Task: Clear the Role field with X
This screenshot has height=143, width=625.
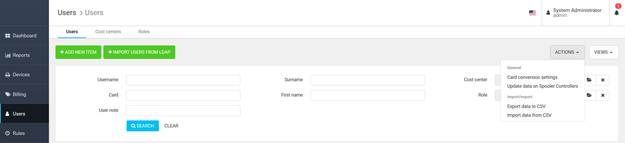Action: 603,95
